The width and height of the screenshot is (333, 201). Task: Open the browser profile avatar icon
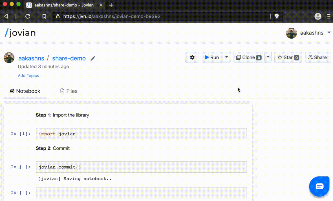[x=318, y=16]
